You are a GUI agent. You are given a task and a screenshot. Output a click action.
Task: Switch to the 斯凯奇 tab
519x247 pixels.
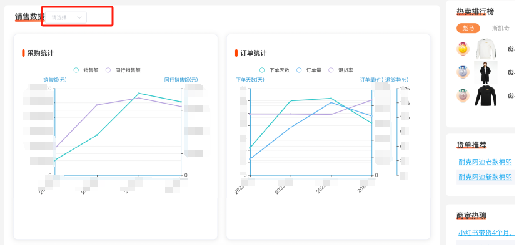click(x=500, y=28)
